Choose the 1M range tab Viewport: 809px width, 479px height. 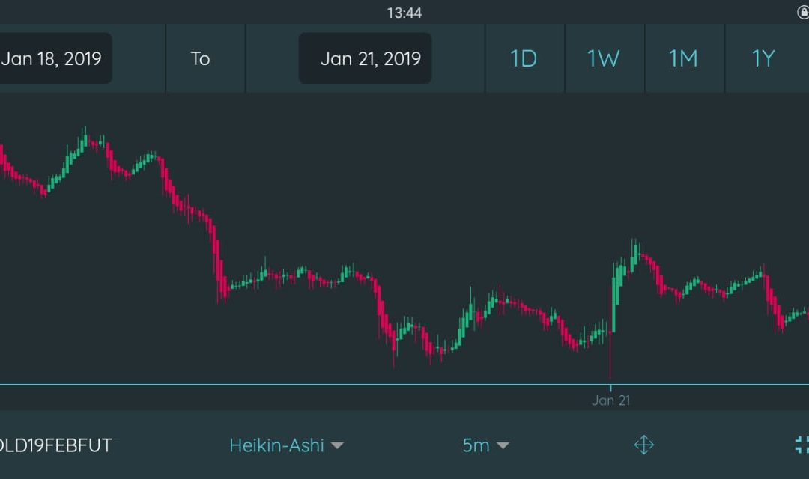(x=683, y=58)
